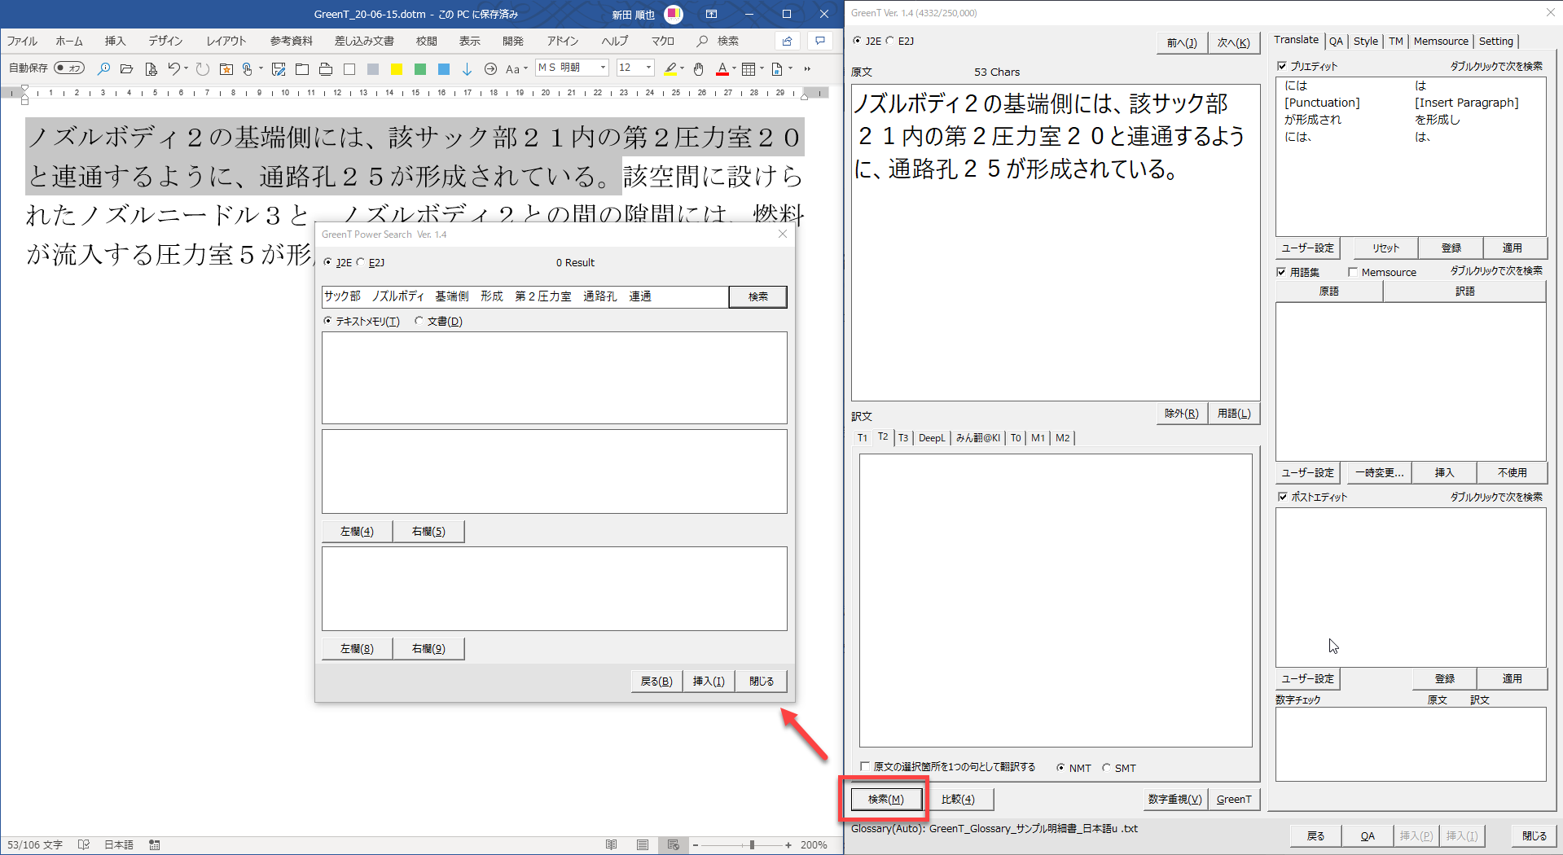Click the proofing check icon in status bar
The width and height of the screenshot is (1563, 855).
coord(83,844)
